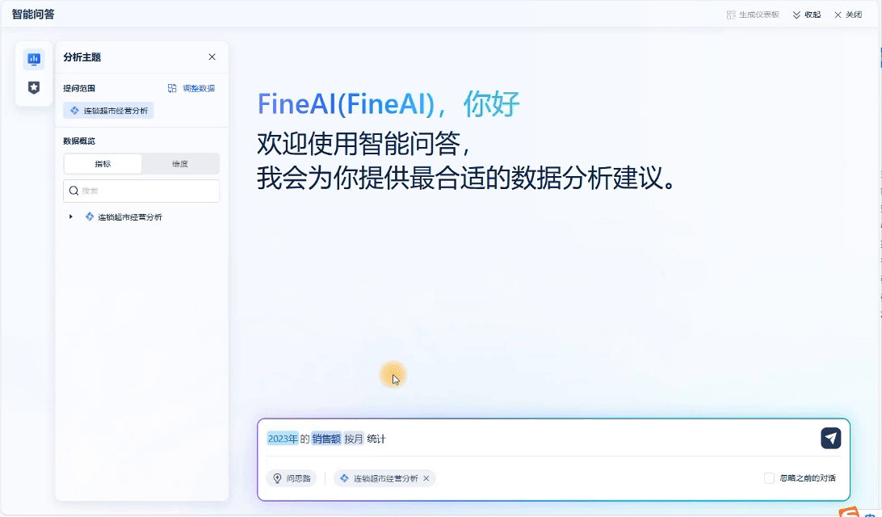Enable 忽略之前的对话 checkbox
The height and width of the screenshot is (517, 882).
click(769, 478)
